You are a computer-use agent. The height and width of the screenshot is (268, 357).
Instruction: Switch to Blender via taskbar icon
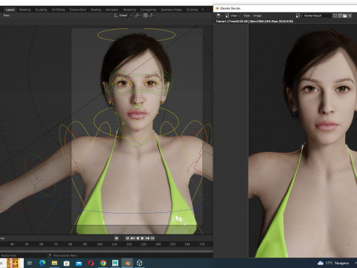click(127, 263)
